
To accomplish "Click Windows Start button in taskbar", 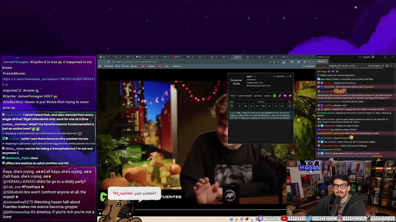I will pos(231,219).
